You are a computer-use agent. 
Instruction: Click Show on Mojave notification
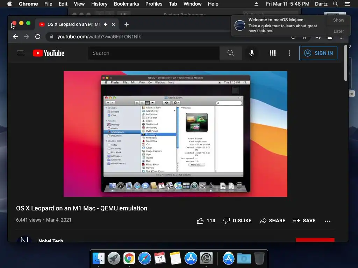[338, 20]
